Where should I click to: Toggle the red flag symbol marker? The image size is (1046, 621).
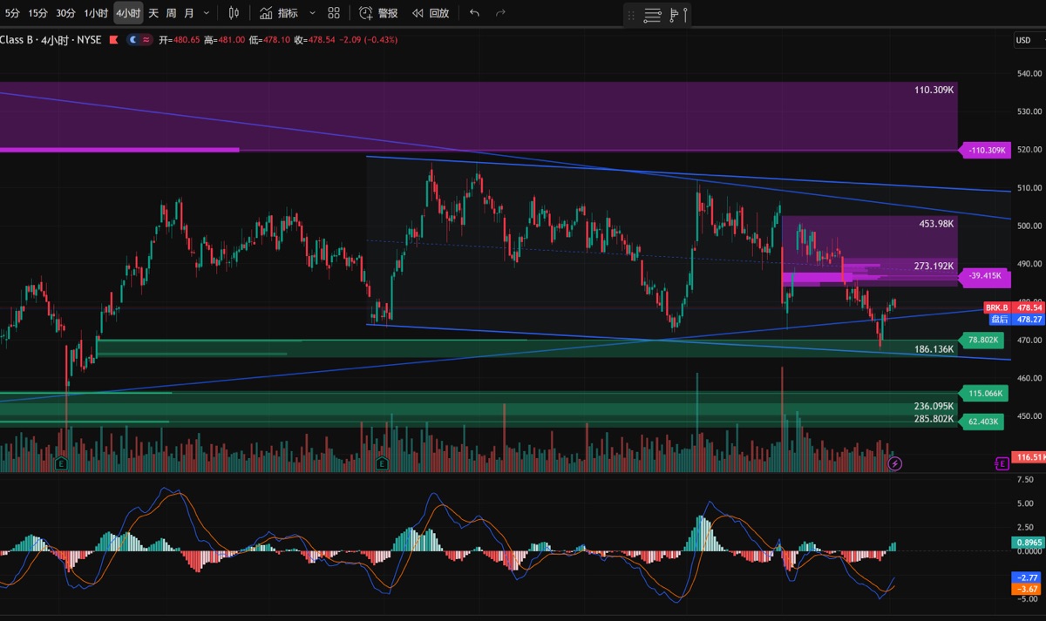tap(112, 40)
